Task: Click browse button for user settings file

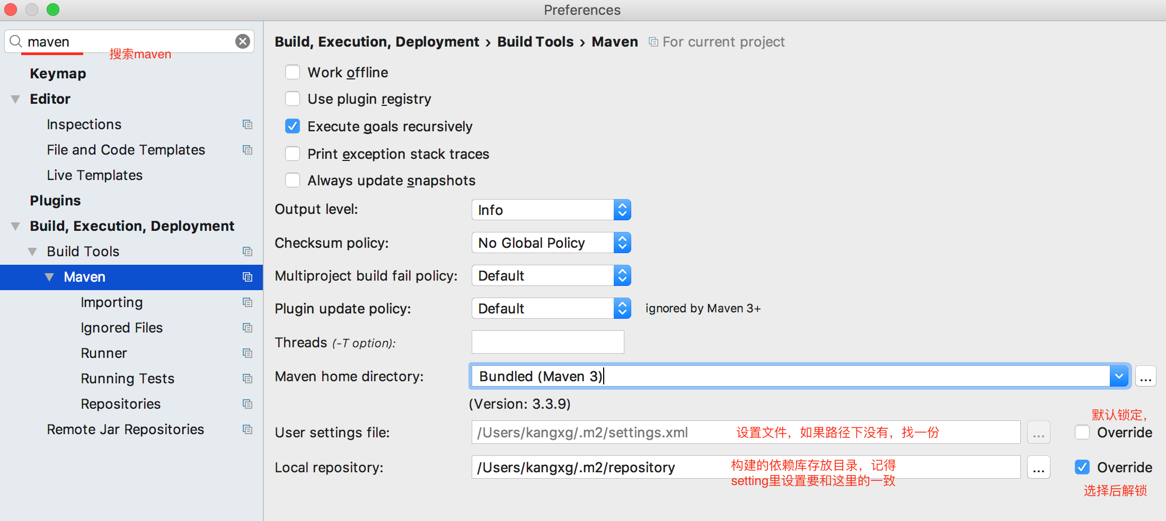Action: (x=1038, y=432)
